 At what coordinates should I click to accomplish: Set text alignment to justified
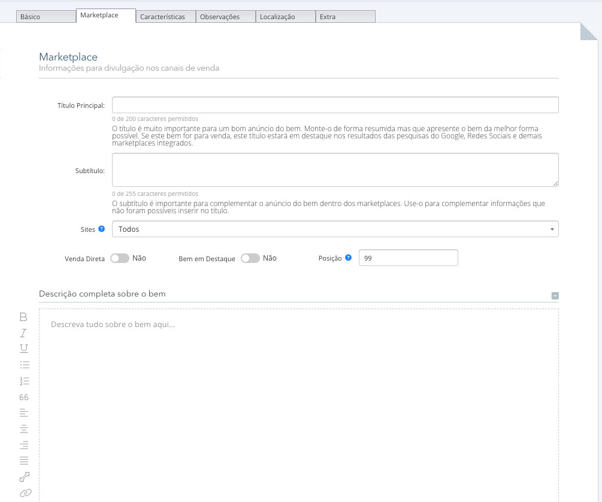tap(23, 461)
